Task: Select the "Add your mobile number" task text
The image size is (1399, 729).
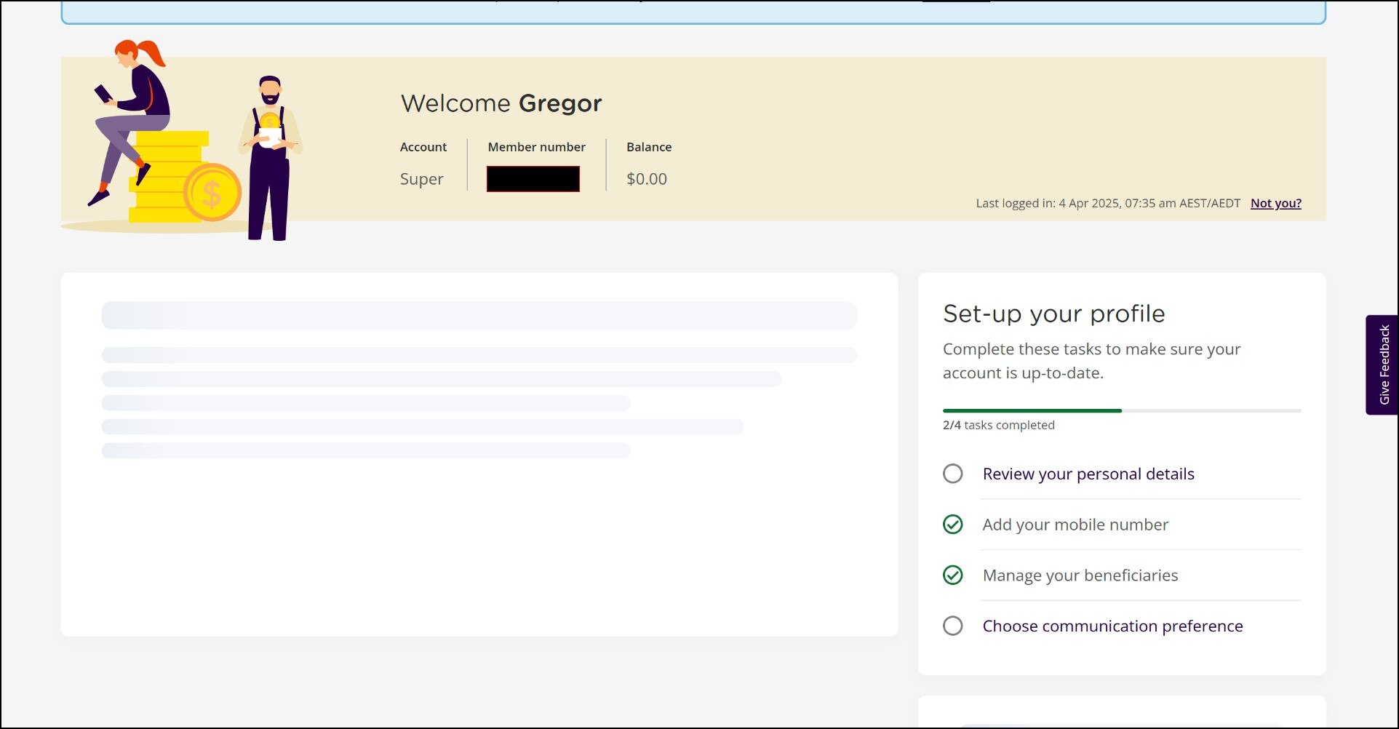Action: point(1075,525)
